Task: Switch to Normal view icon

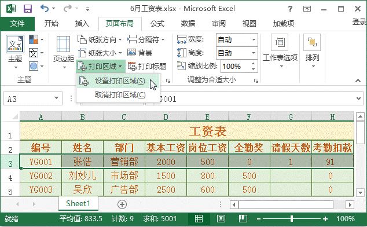Action: tap(199, 218)
